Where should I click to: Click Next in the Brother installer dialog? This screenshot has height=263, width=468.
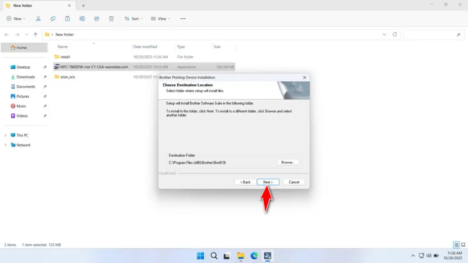pyautogui.click(x=268, y=182)
